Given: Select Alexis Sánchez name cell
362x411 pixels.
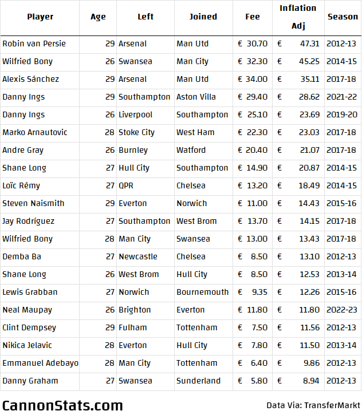Looking at the screenshot, I should click(x=40, y=79).
